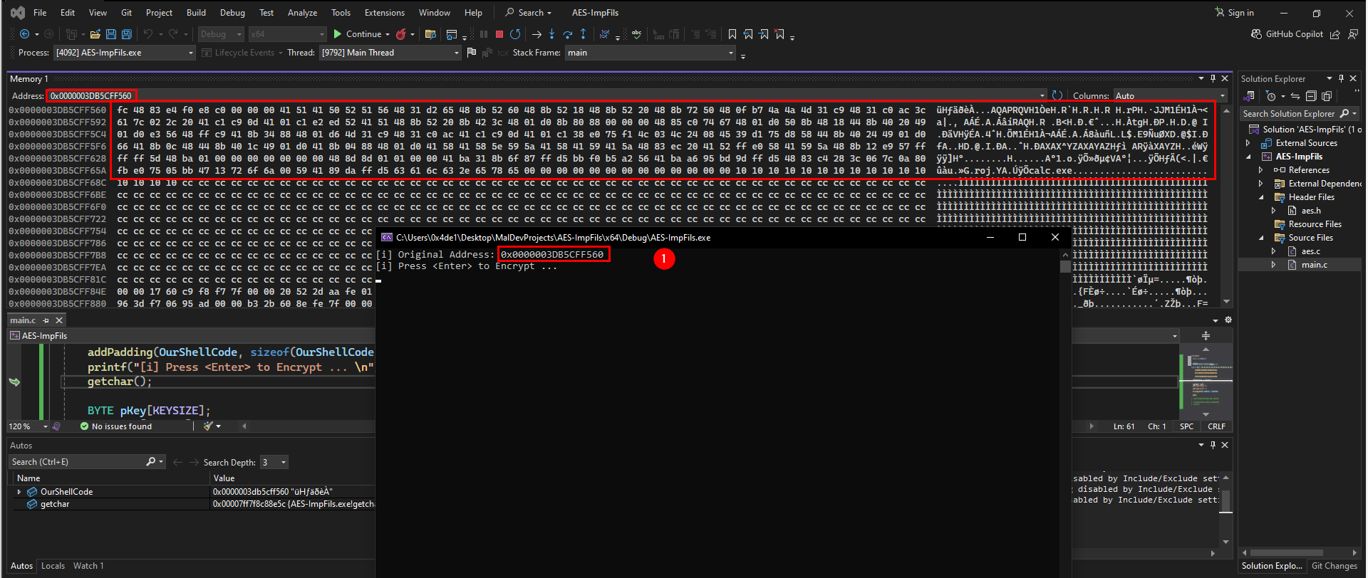
Task: Toggle auto-hide pin for Memory 1 panel
Action: tap(1213, 78)
